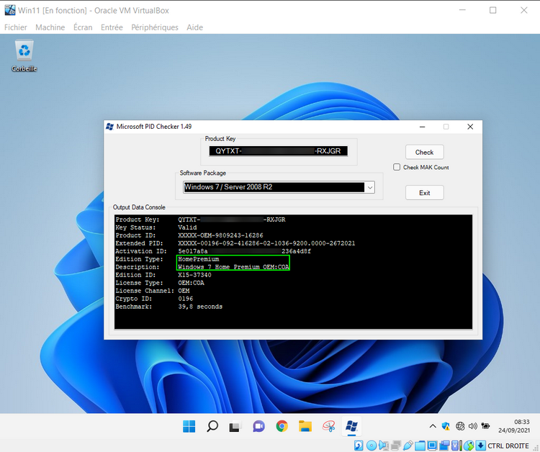The height and width of the screenshot is (452, 540).
Task: Click the battery power tray icon
Action: (x=485, y=426)
